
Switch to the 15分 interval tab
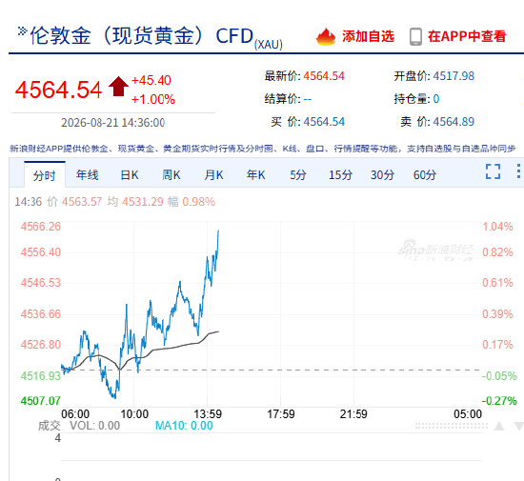pyautogui.click(x=340, y=175)
